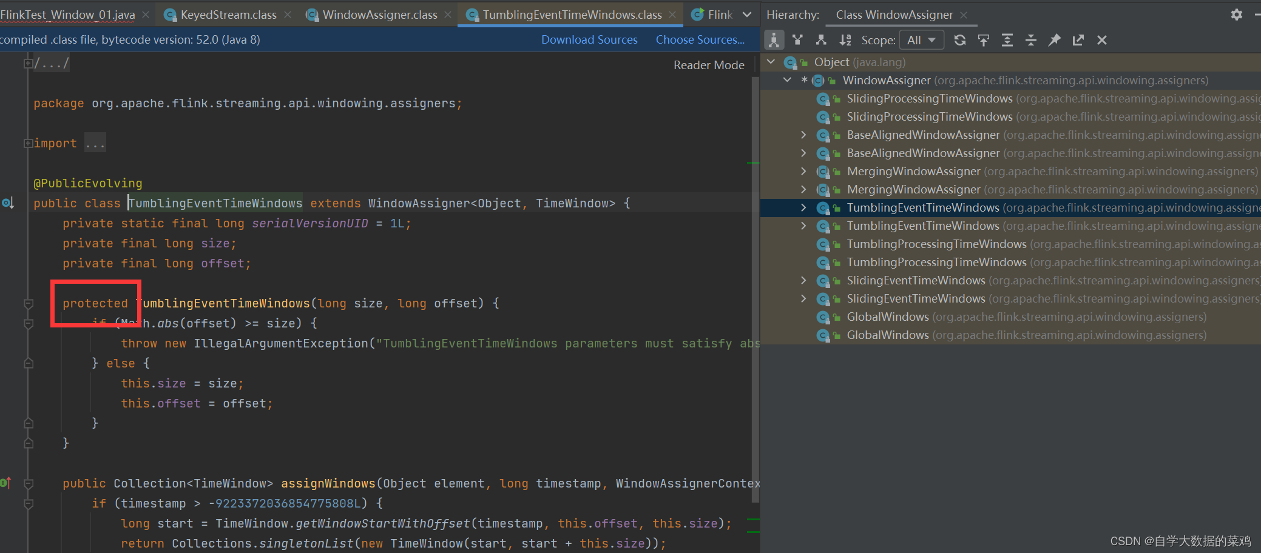Collapse the Object node in hierarchy
Image resolution: width=1261 pixels, height=553 pixels.
click(771, 62)
